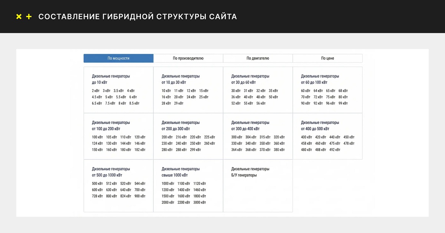Click the "3.5 кВт" generator link

(x=119, y=91)
